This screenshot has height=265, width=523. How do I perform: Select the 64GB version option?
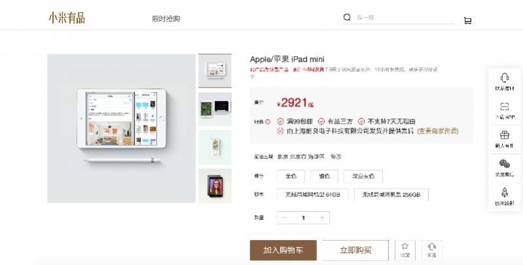313,194
